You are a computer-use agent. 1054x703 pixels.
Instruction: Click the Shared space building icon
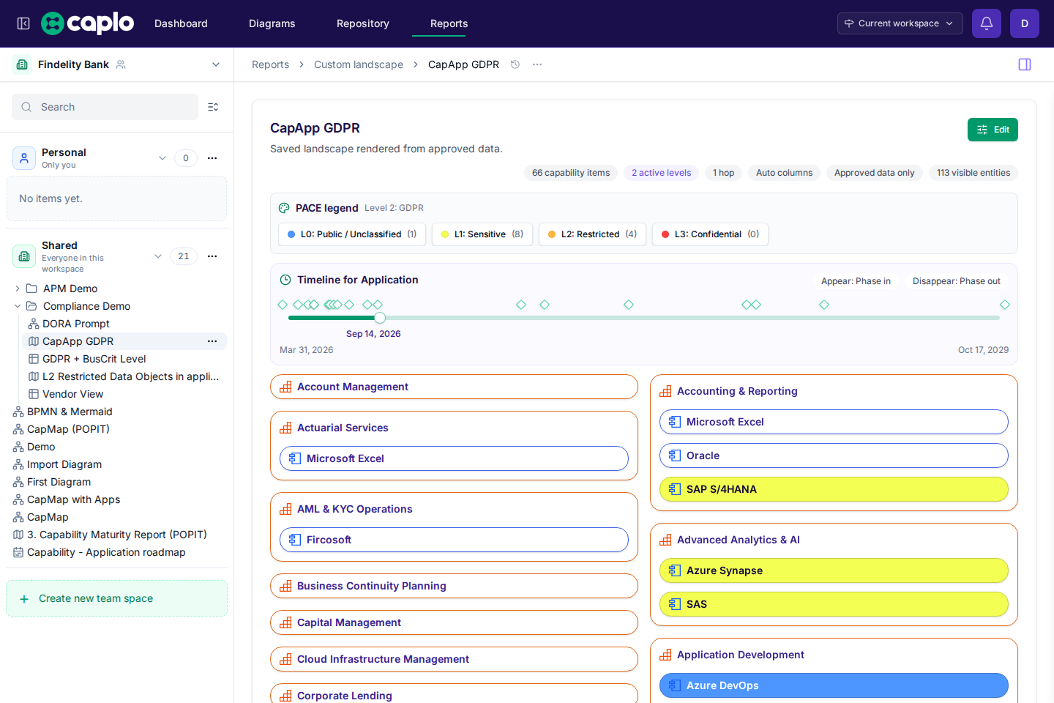[24, 256]
